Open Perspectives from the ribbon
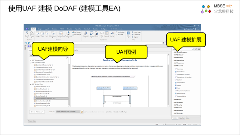 tap(61, 34)
